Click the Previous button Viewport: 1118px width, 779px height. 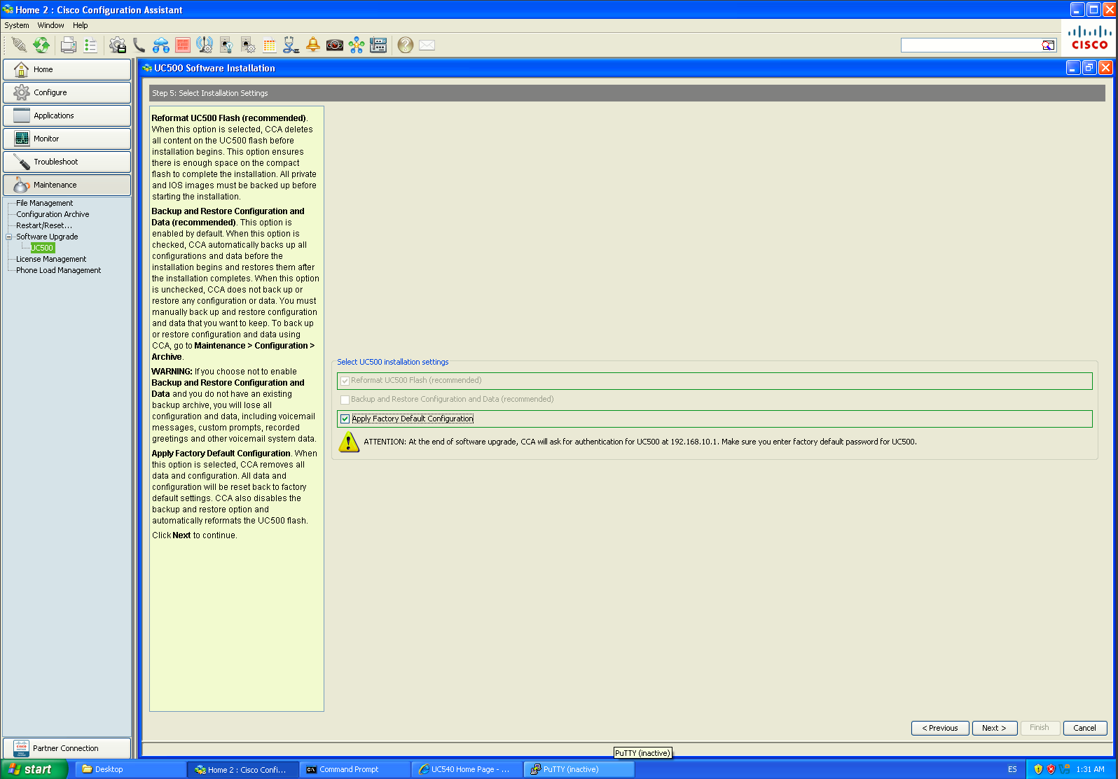point(940,728)
